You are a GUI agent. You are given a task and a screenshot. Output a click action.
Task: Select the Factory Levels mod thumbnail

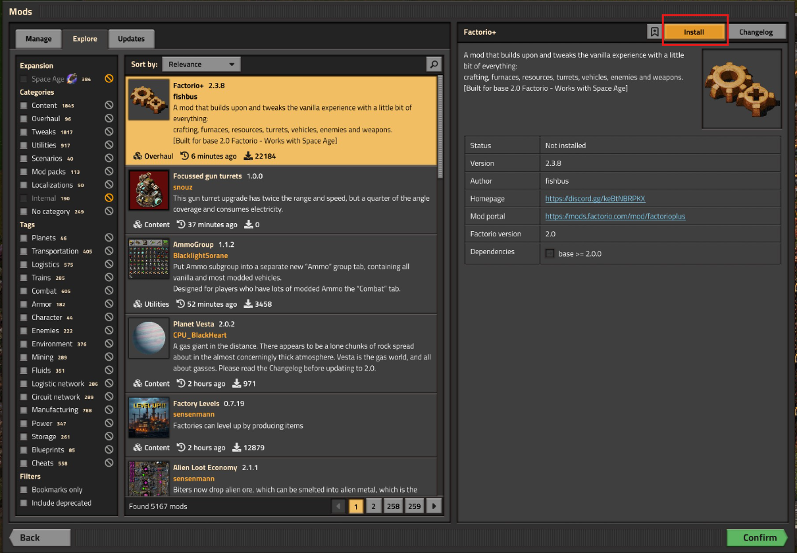pos(148,417)
